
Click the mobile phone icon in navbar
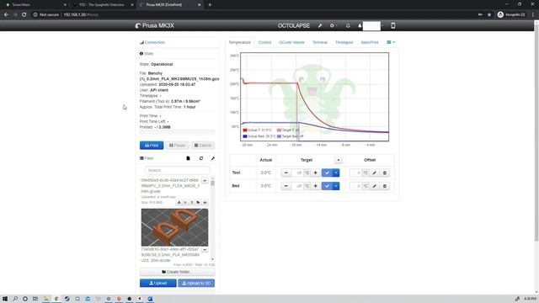[393, 26]
